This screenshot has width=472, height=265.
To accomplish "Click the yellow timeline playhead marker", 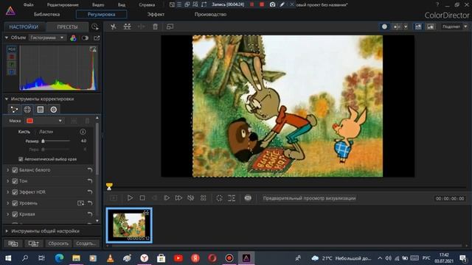I will [x=109, y=186].
